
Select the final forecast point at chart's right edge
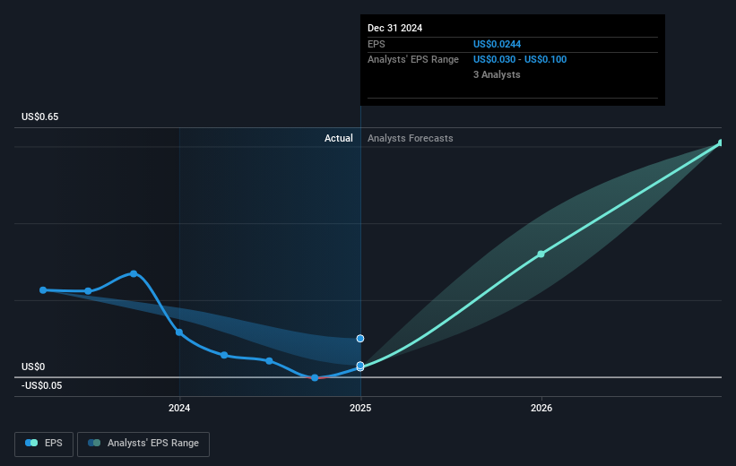tap(721, 142)
